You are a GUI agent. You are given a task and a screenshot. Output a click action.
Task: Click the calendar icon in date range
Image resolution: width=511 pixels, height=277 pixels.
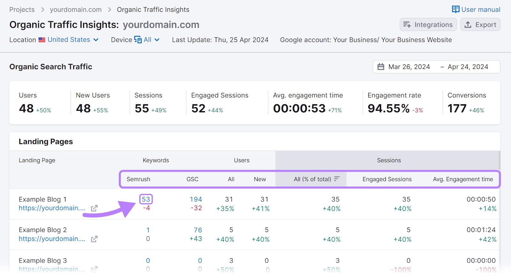point(381,67)
